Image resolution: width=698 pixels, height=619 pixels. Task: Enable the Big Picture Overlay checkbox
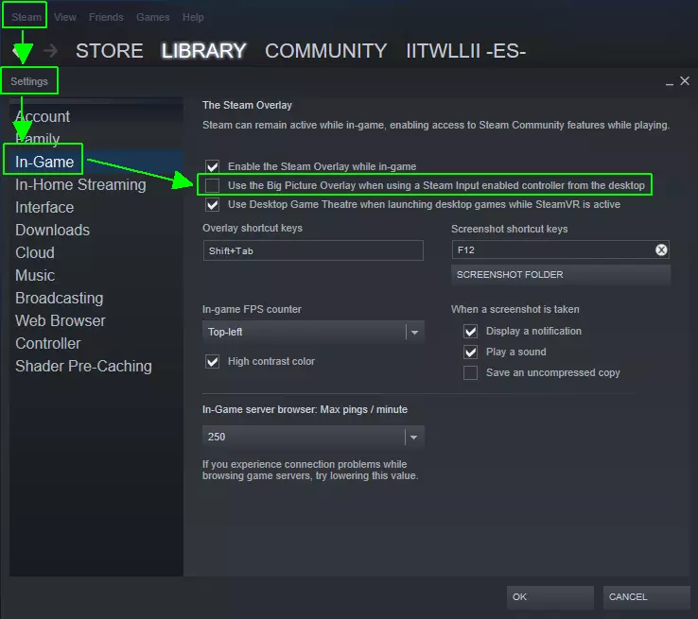[x=213, y=185]
